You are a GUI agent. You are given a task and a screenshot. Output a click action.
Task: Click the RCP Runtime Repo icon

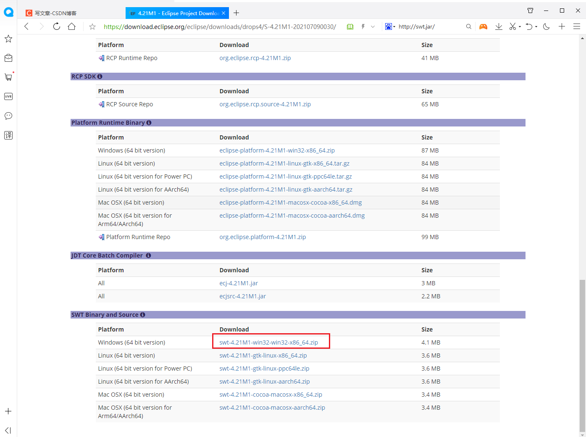click(101, 58)
